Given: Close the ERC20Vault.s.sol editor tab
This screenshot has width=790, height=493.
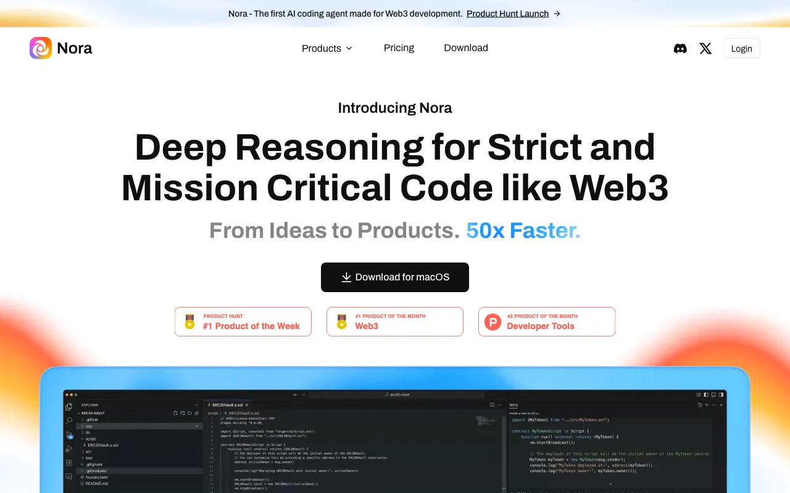Looking at the screenshot, I should pyautogui.click(x=247, y=405).
